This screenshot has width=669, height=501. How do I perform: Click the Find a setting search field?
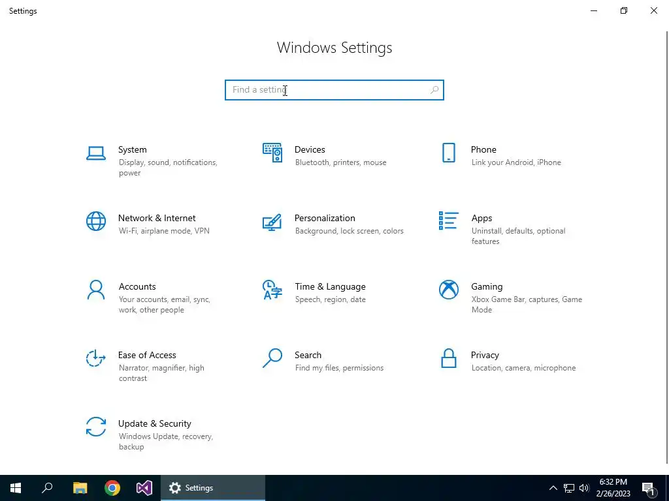(x=334, y=90)
